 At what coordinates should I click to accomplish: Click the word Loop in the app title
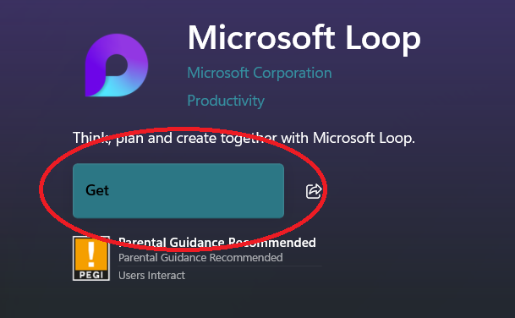tap(383, 39)
